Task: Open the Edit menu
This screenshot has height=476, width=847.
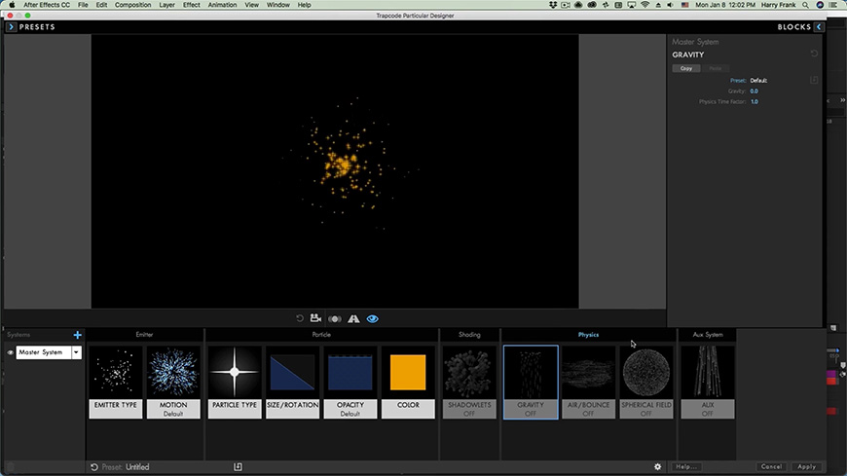Action: point(101,5)
